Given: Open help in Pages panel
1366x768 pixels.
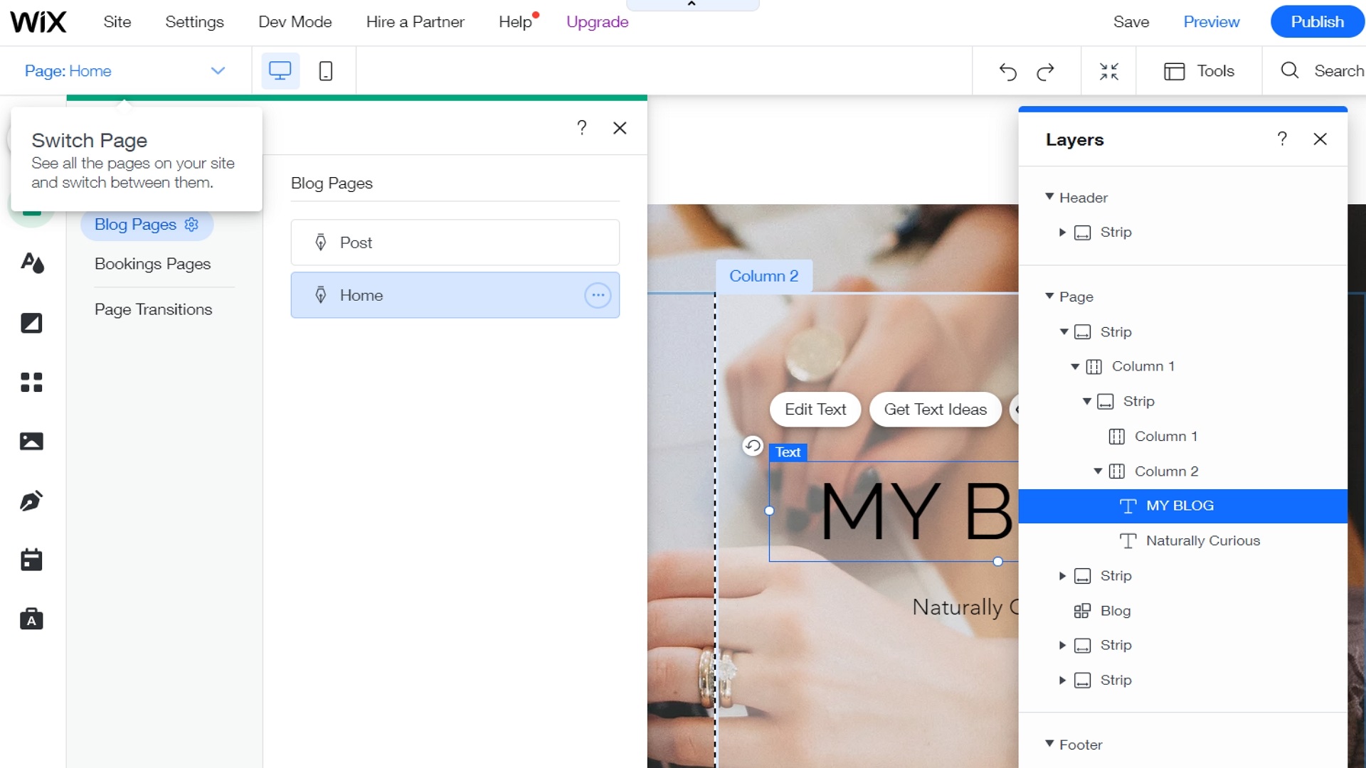Looking at the screenshot, I should coord(582,127).
